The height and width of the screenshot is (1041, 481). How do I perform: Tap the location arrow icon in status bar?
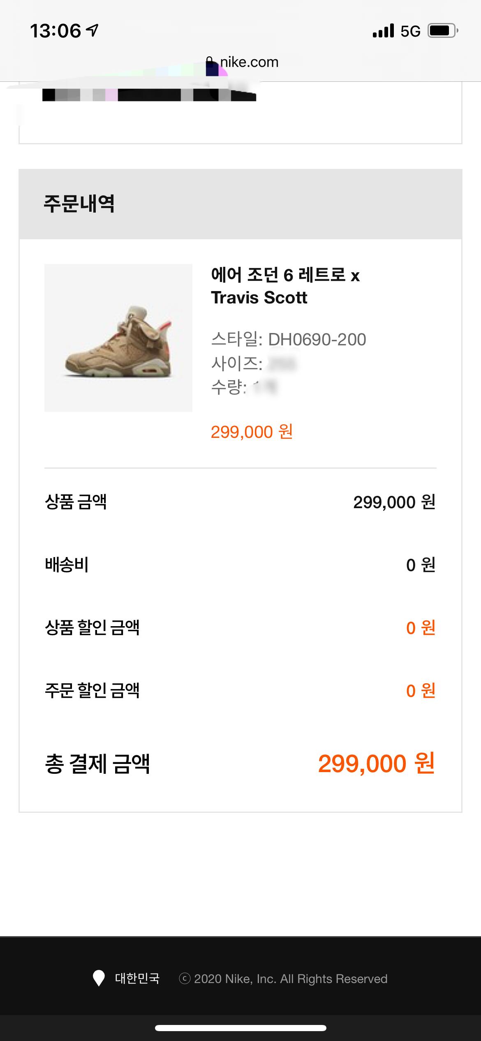click(x=93, y=30)
